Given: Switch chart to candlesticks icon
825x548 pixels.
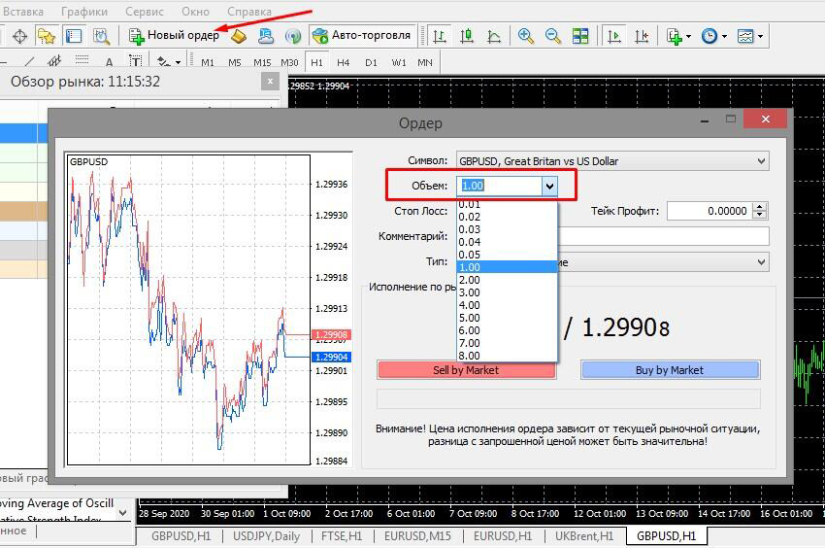Looking at the screenshot, I should pos(467,36).
